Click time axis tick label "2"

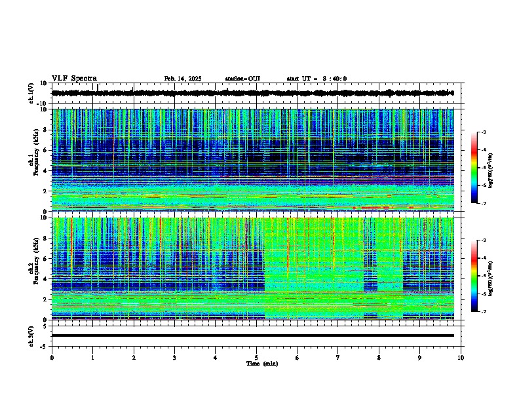pos(134,358)
